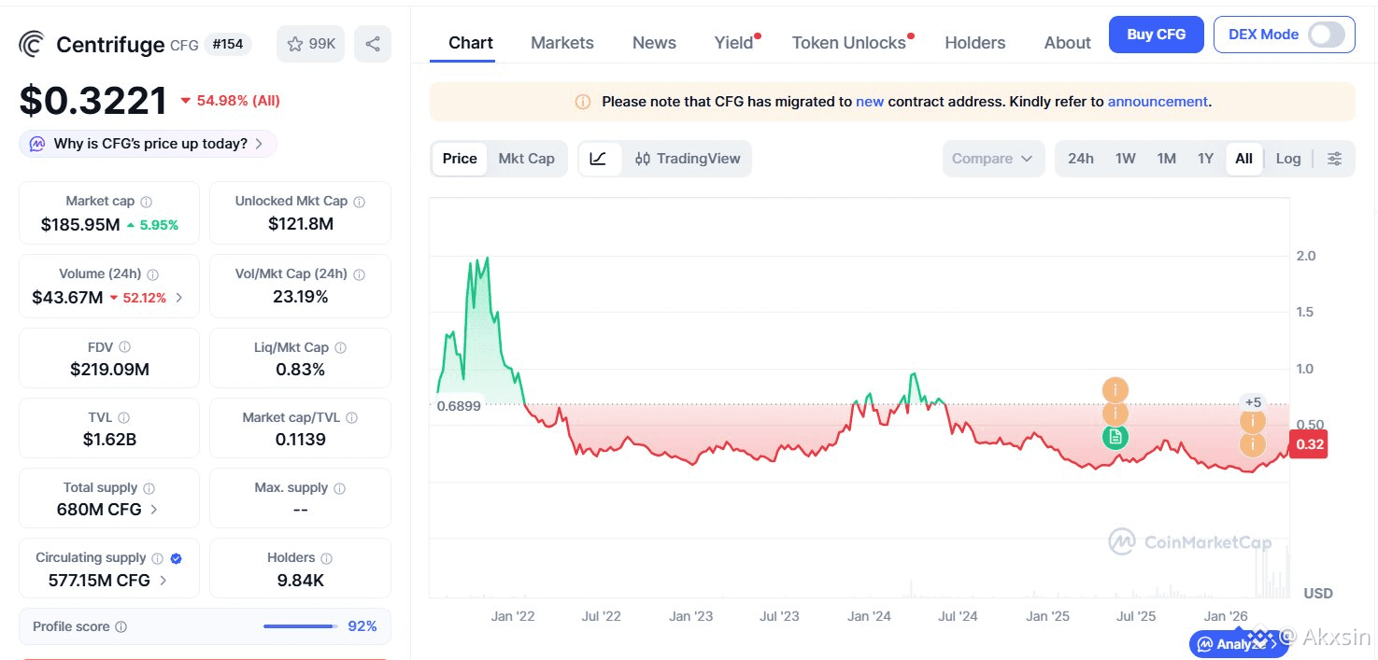Open the Token Unlocks tab

pyautogui.click(x=848, y=43)
